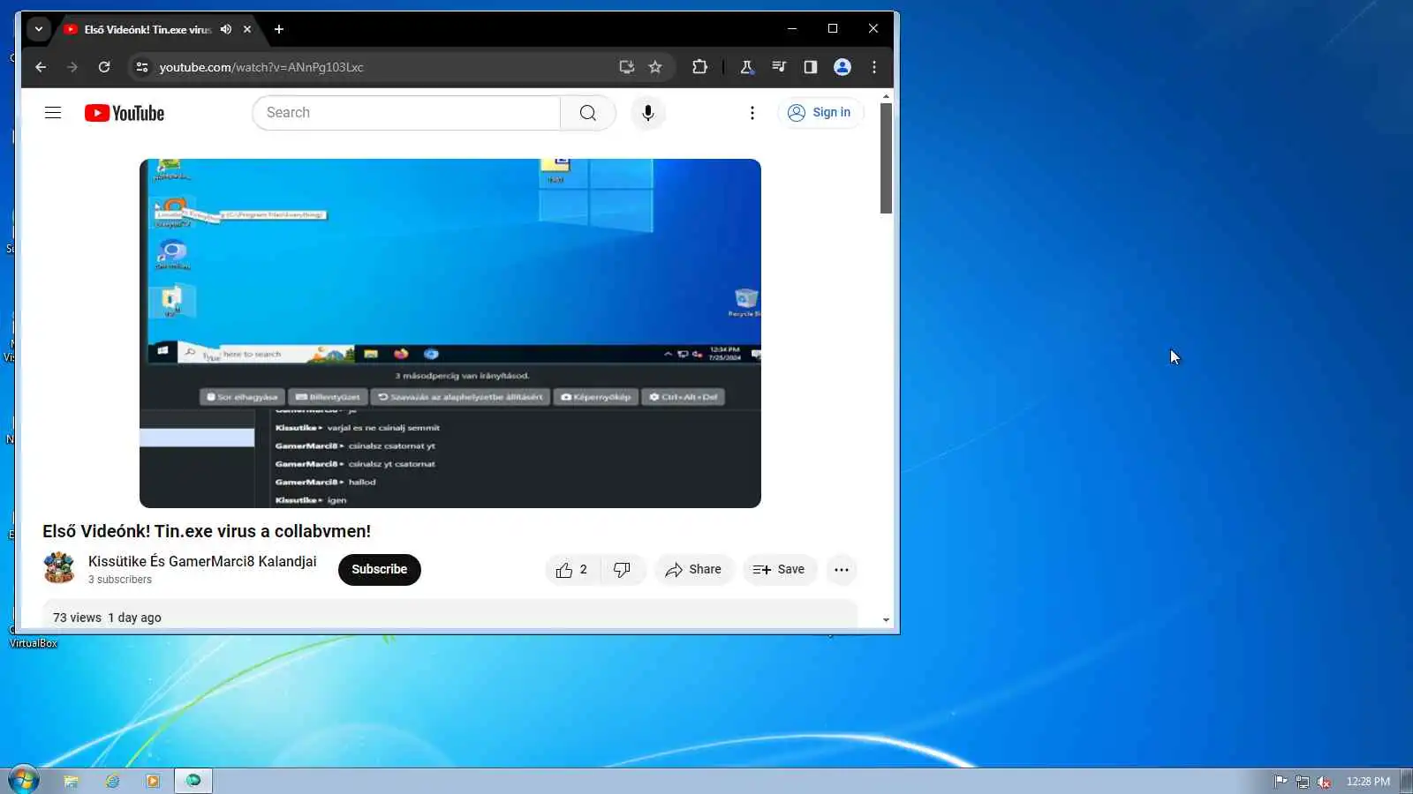Open the Action Center flag icon
Screen dimensions: 1413x794
(1281, 781)
